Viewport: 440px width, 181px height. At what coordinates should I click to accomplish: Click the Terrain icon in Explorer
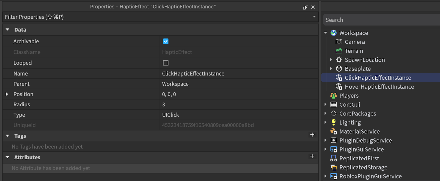tap(339, 51)
